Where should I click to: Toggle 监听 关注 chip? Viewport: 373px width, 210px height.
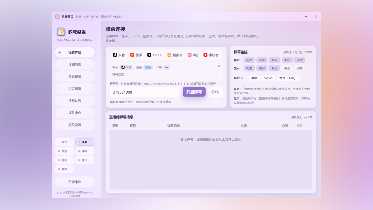click(287, 60)
